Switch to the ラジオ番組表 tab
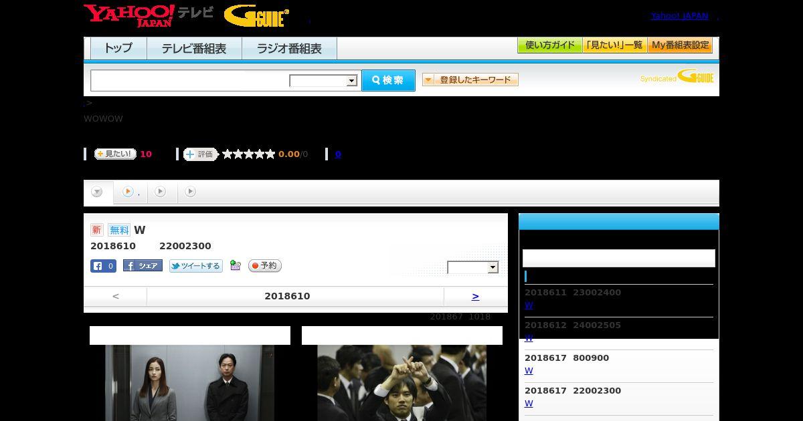This screenshot has height=421, width=803. click(289, 48)
